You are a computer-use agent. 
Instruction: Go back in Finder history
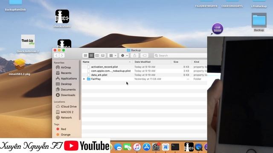pos(56,56)
